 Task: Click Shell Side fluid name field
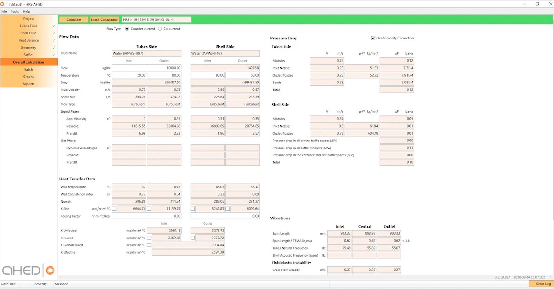[x=225, y=53]
